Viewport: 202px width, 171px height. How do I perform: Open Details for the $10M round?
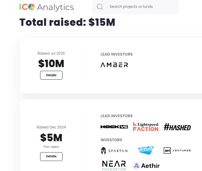click(x=51, y=75)
